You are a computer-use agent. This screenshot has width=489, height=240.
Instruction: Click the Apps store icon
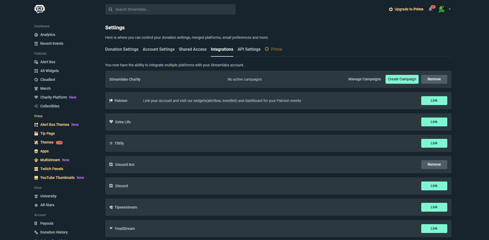click(36, 151)
